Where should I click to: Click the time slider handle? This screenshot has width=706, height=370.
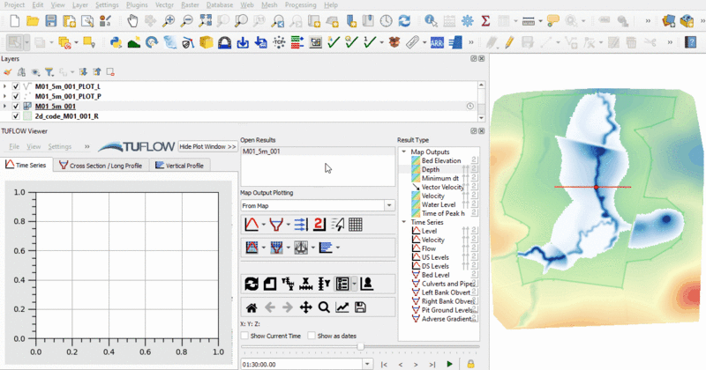click(x=360, y=347)
